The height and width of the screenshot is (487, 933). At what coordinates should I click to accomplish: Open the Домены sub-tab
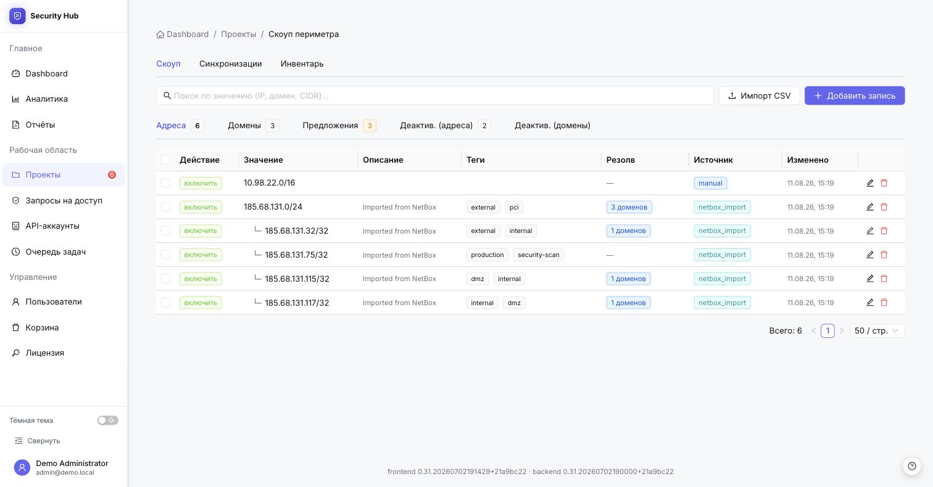[x=253, y=126]
